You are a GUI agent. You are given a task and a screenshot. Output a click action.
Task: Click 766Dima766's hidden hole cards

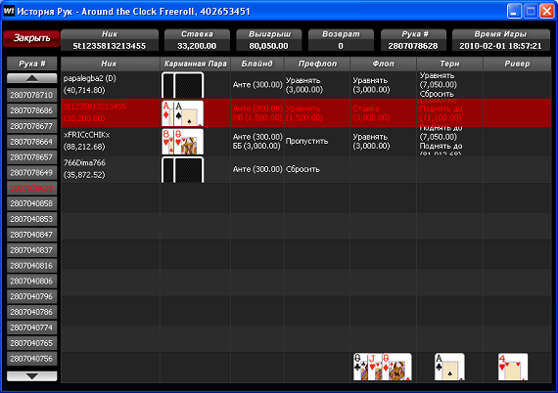tap(182, 170)
